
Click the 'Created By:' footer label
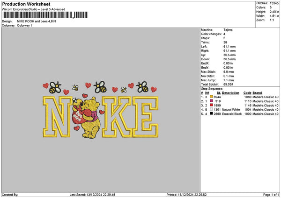pos(10,195)
